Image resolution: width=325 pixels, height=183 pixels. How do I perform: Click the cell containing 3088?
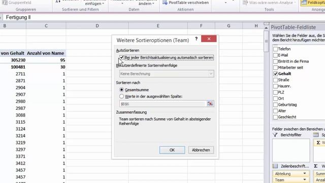coord(13,115)
